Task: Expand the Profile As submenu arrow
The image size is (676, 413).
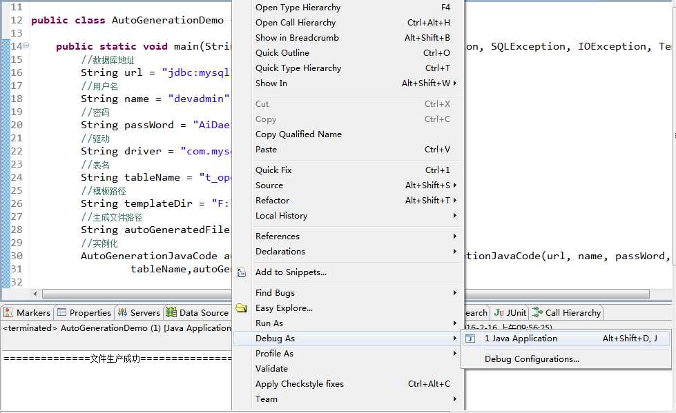Action: [x=454, y=354]
